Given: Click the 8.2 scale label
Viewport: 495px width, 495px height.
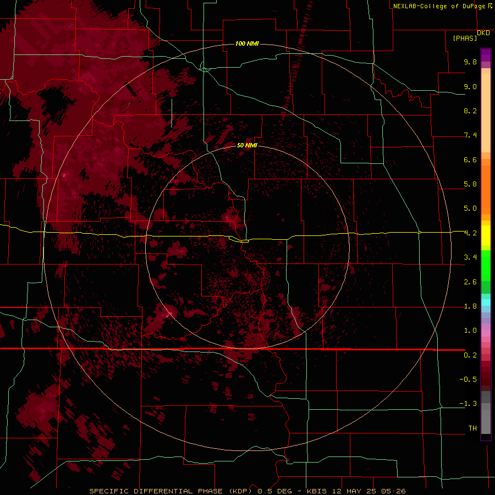Looking at the screenshot, I should click(470, 111).
